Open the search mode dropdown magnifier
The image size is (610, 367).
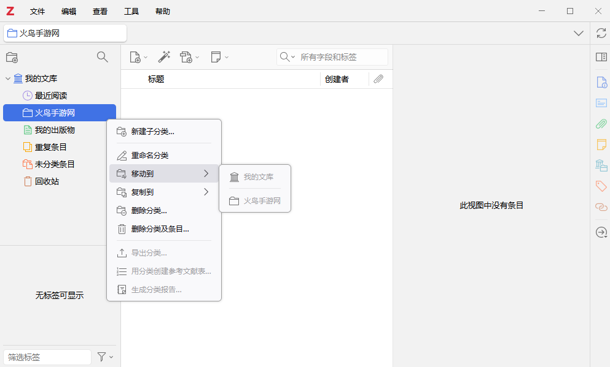tap(287, 57)
